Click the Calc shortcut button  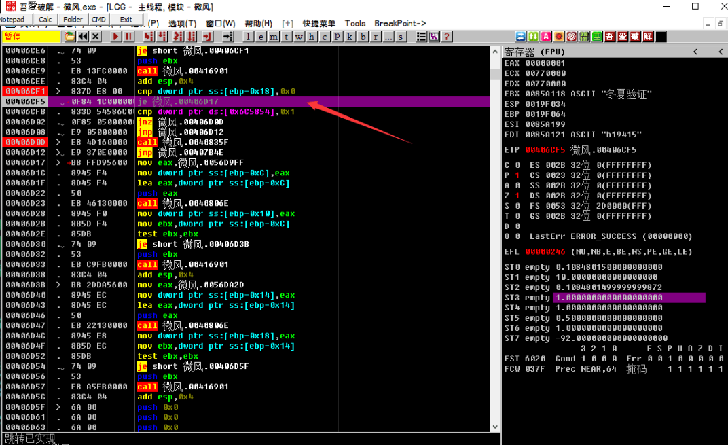coord(45,20)
